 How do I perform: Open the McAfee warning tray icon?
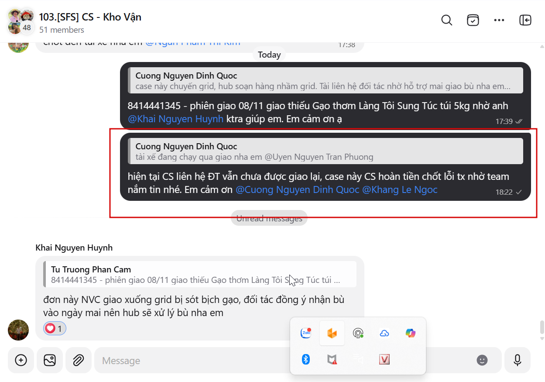tap(332, 359)
